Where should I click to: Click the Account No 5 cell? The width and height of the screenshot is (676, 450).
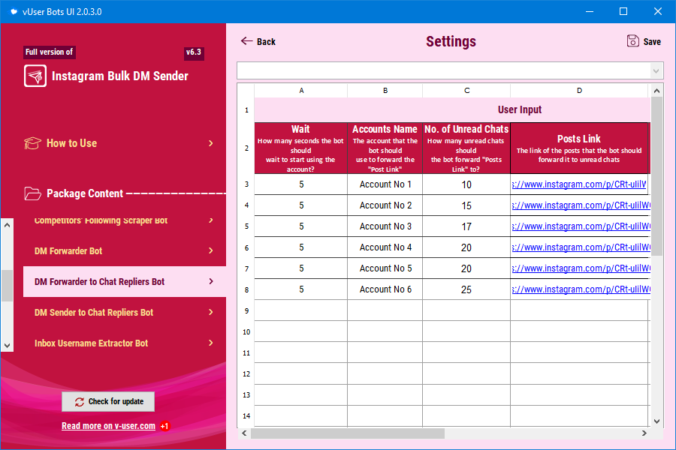(x=385, y=268)
